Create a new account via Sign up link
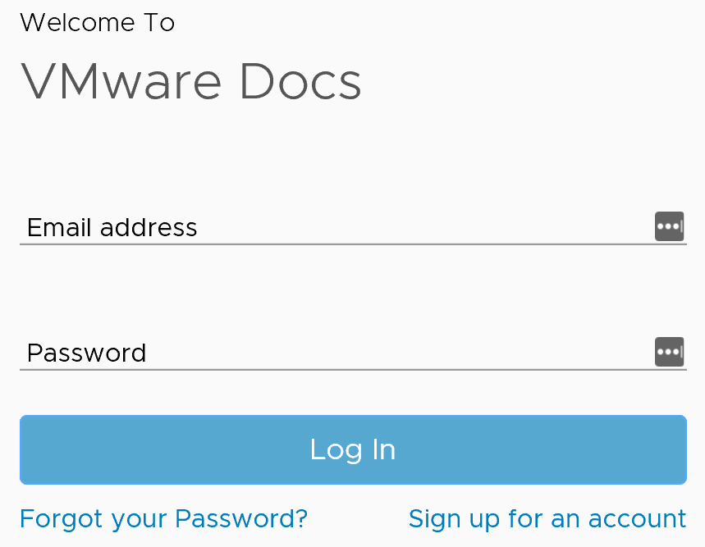Screen dimensions: 705x547 [x=547, y=519]
